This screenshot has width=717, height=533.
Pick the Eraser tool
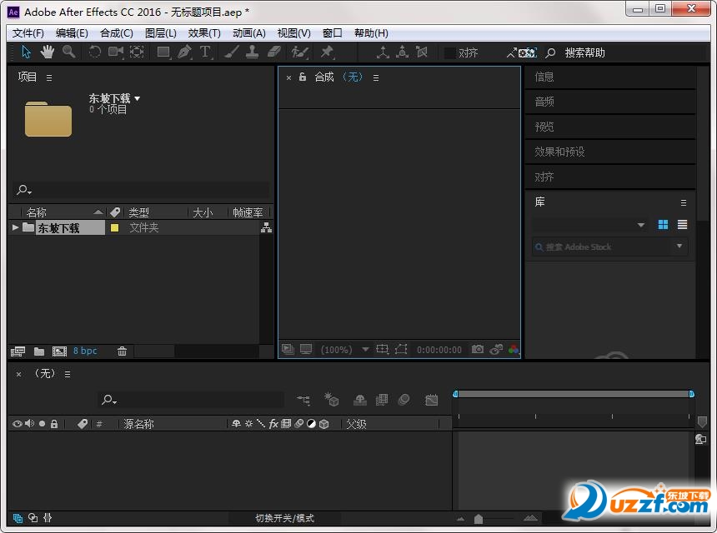point(274,52)
